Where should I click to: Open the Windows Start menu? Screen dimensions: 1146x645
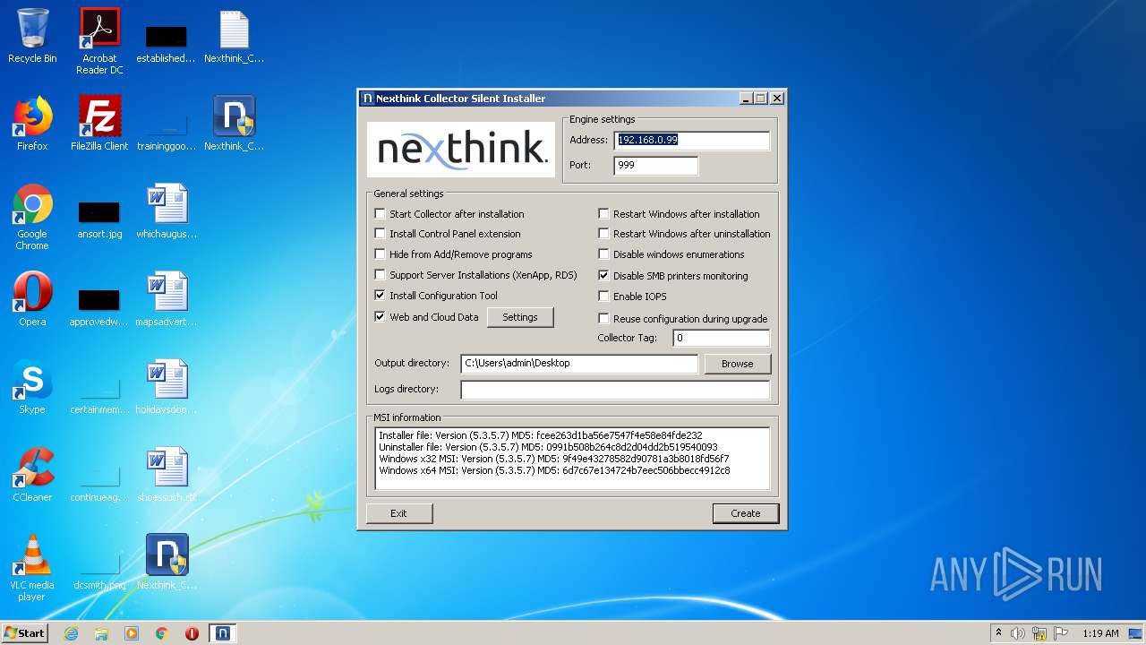click(25, 633)
